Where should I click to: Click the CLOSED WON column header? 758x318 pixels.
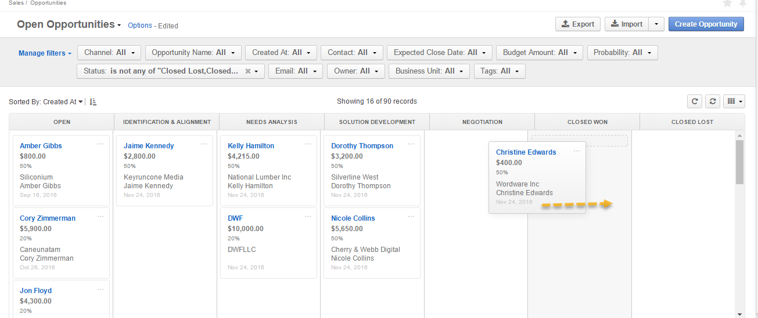tap(587, 122)
